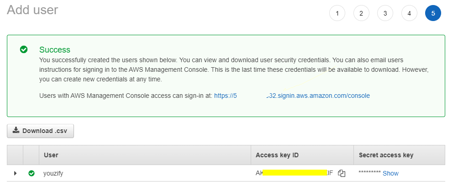Show the secret access key
Screen dimensions: 453x187
point(390,173)
